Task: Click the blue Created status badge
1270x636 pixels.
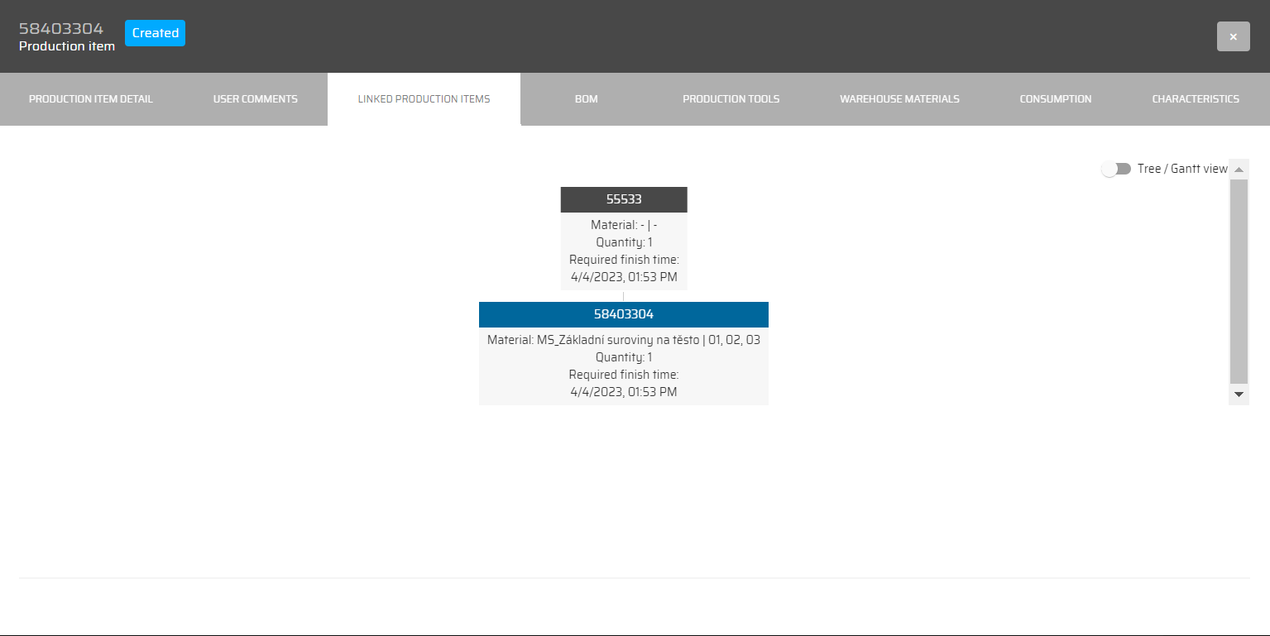Action: (x=155, y=33)
